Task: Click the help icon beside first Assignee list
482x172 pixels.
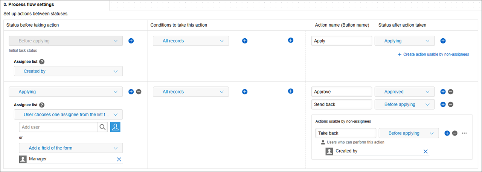Action: pyautogui.click(x=42, y=62)
